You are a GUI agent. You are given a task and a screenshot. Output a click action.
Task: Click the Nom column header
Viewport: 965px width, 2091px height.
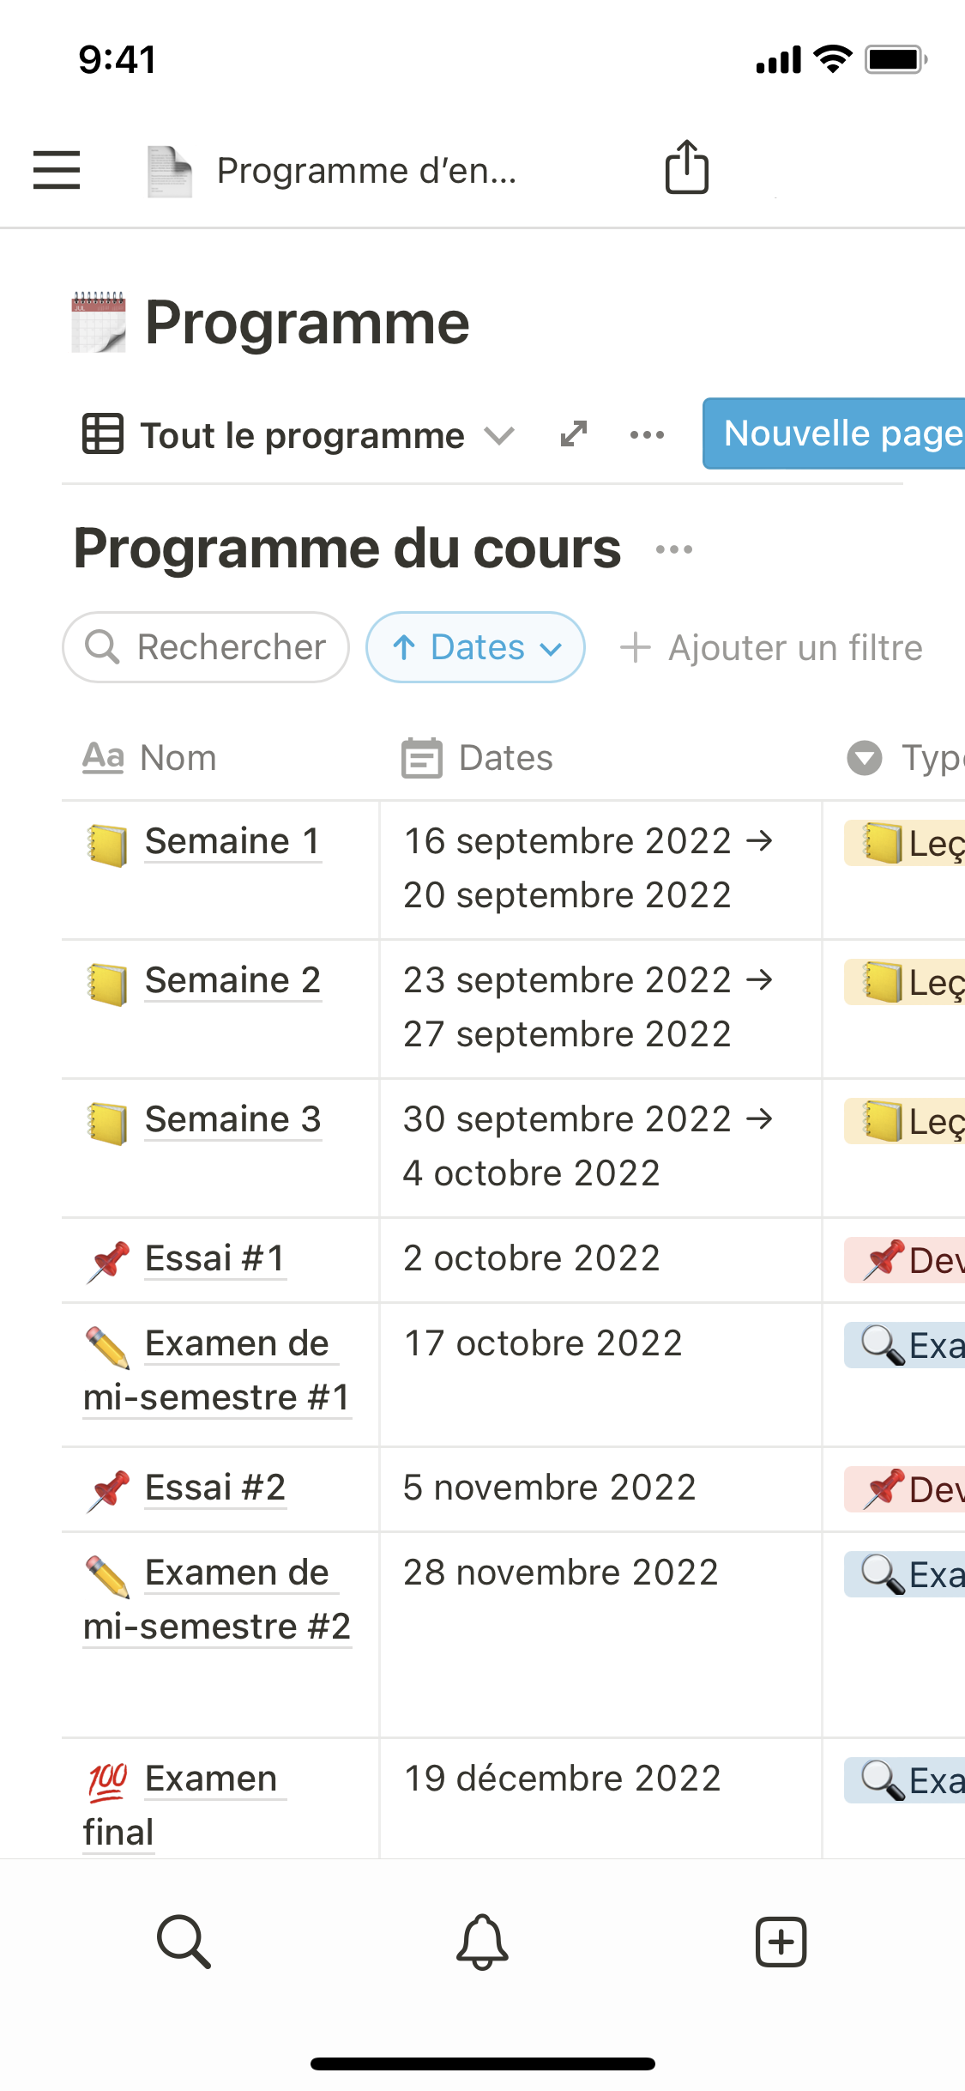(x=178, y=758)
